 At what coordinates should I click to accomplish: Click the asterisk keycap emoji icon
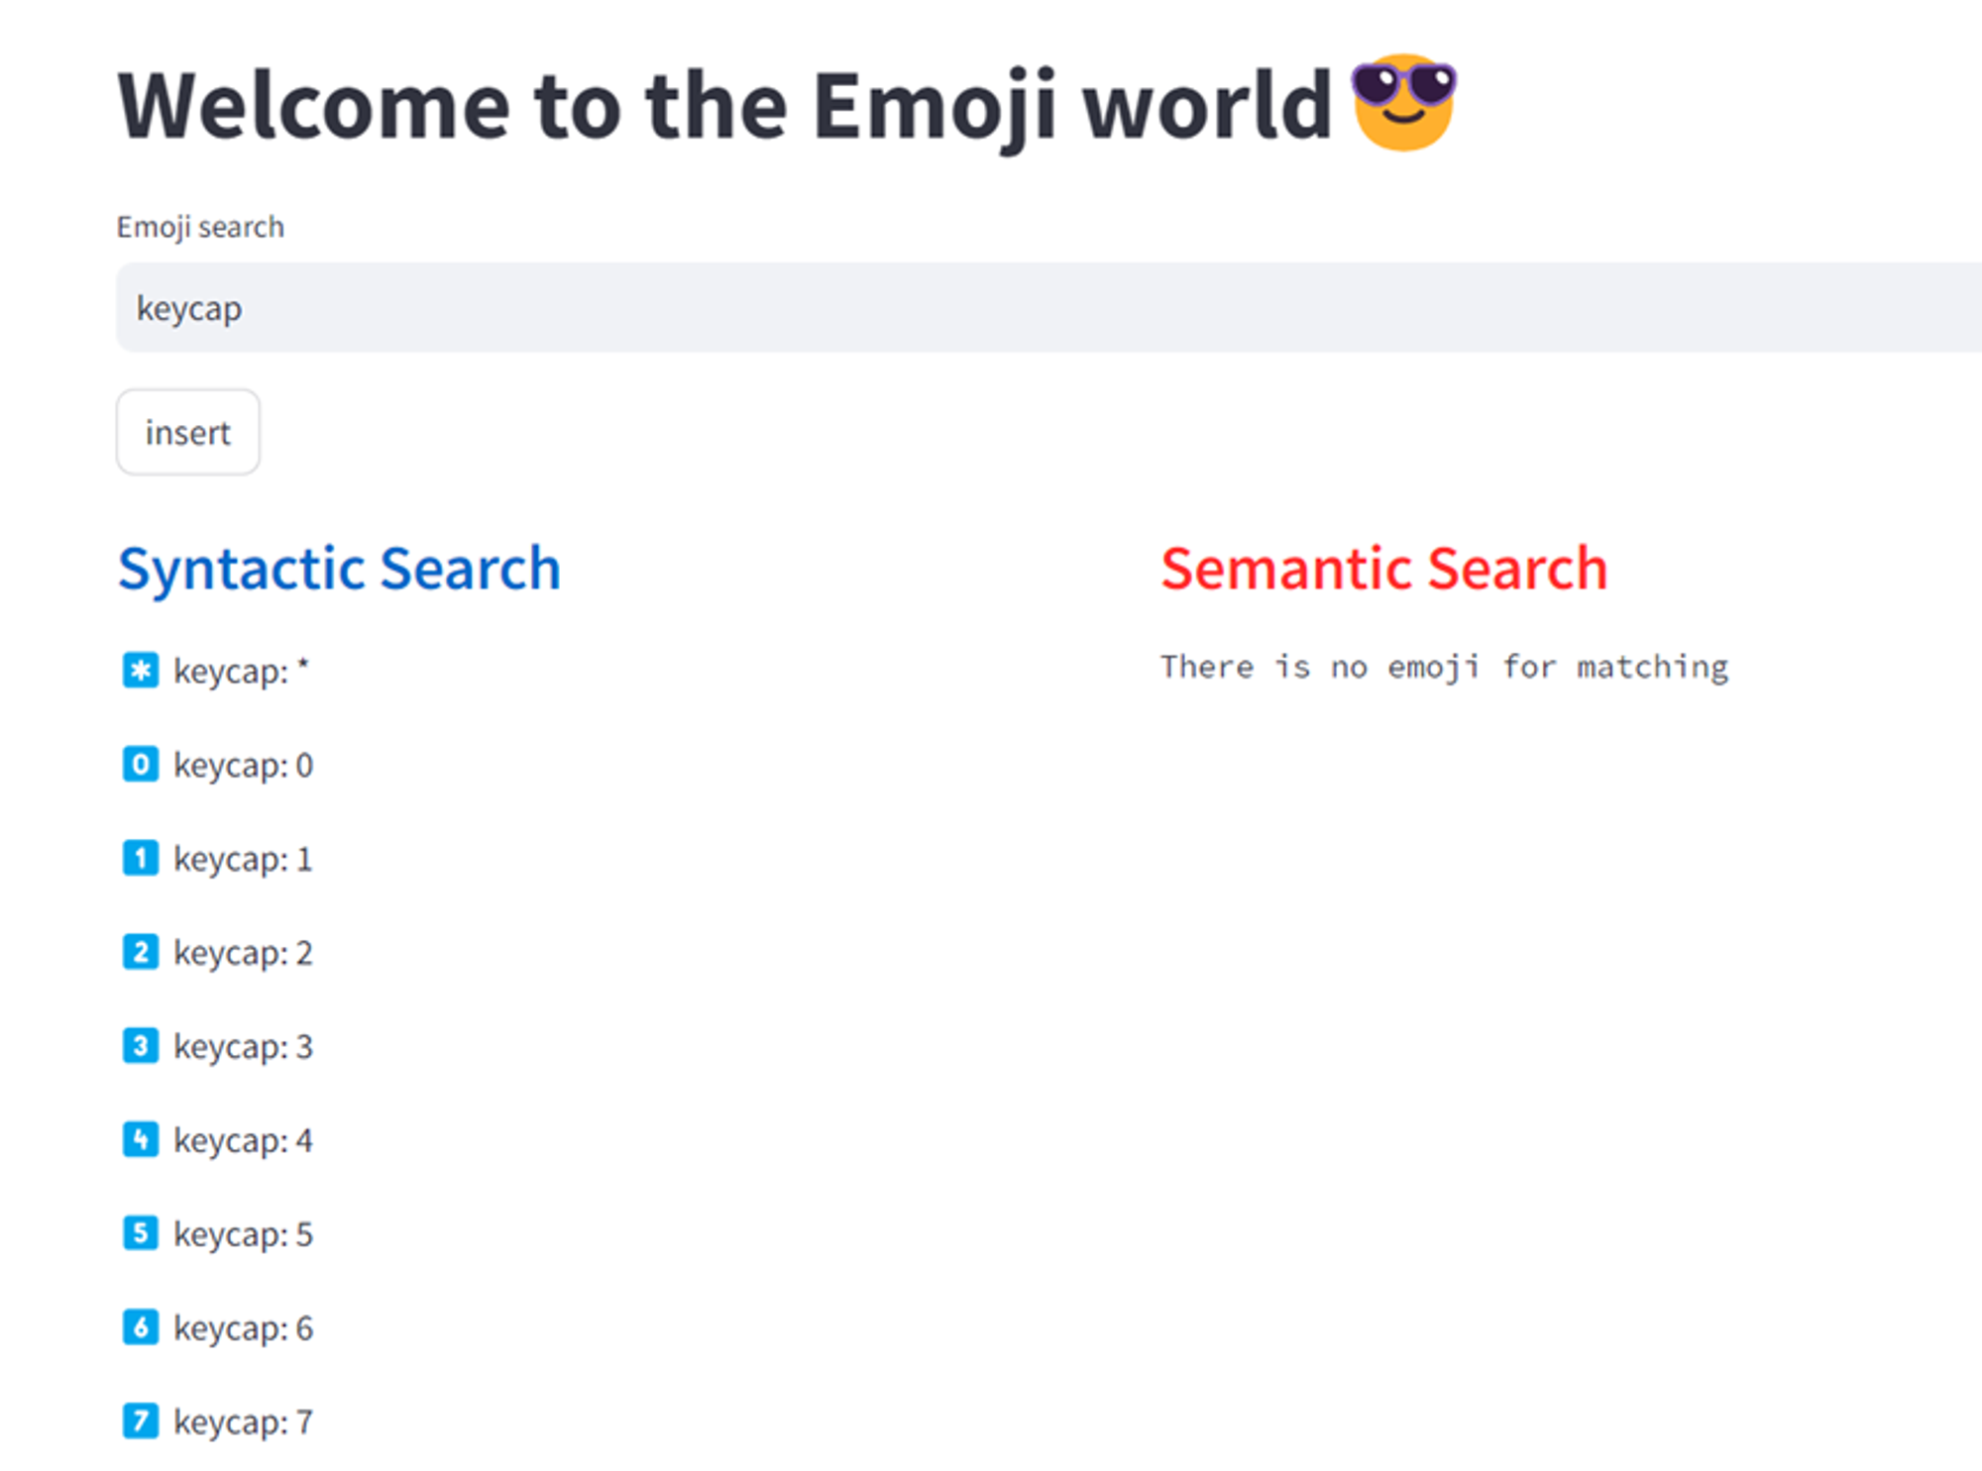(x=140, y=671)
